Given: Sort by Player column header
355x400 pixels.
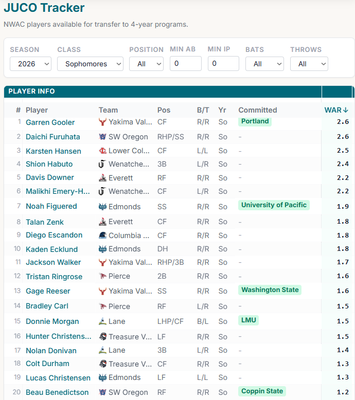Looking at the screenshot, I should 37,110.
